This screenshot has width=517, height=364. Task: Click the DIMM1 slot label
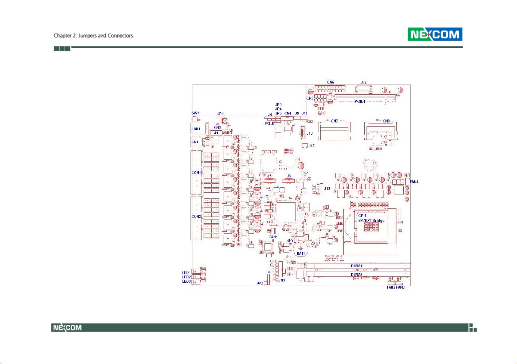pos(356,266)
